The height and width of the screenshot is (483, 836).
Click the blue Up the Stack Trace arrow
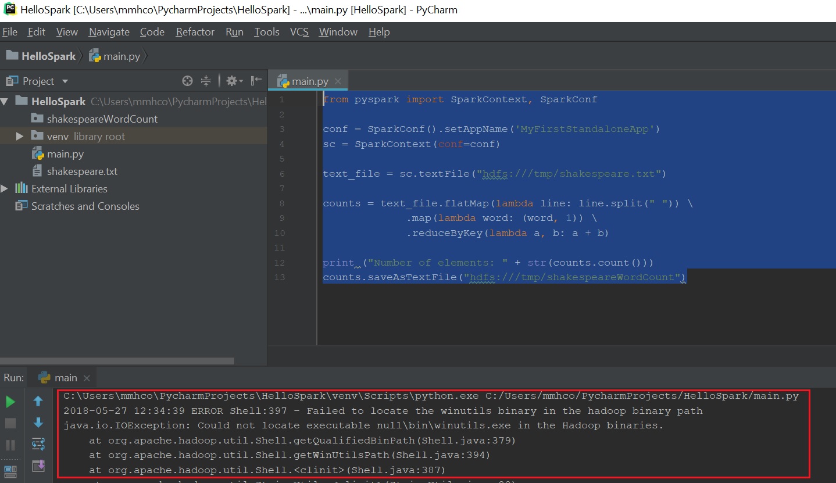[38, 401]
